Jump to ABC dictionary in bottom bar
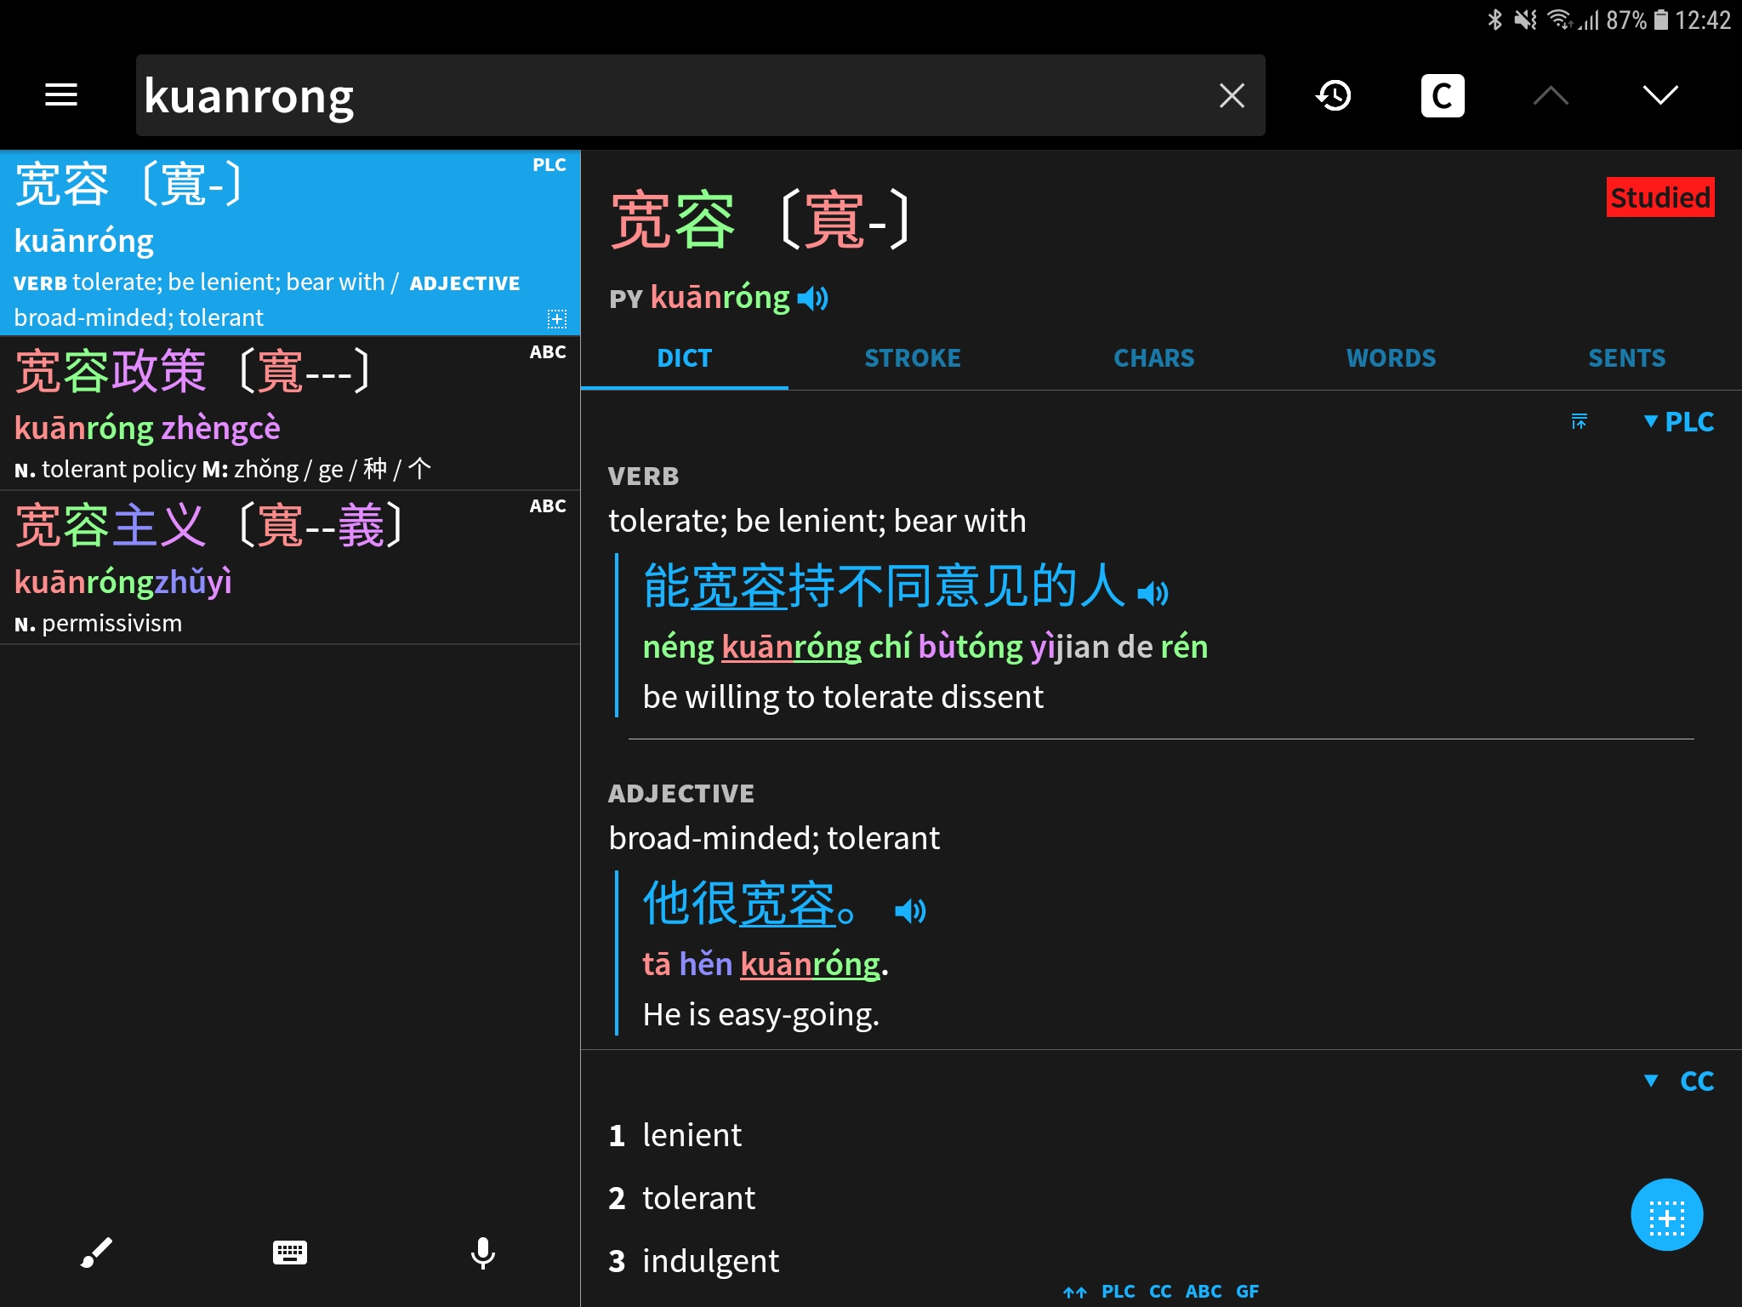 pyautogui.click(x=1204, y=1292)
